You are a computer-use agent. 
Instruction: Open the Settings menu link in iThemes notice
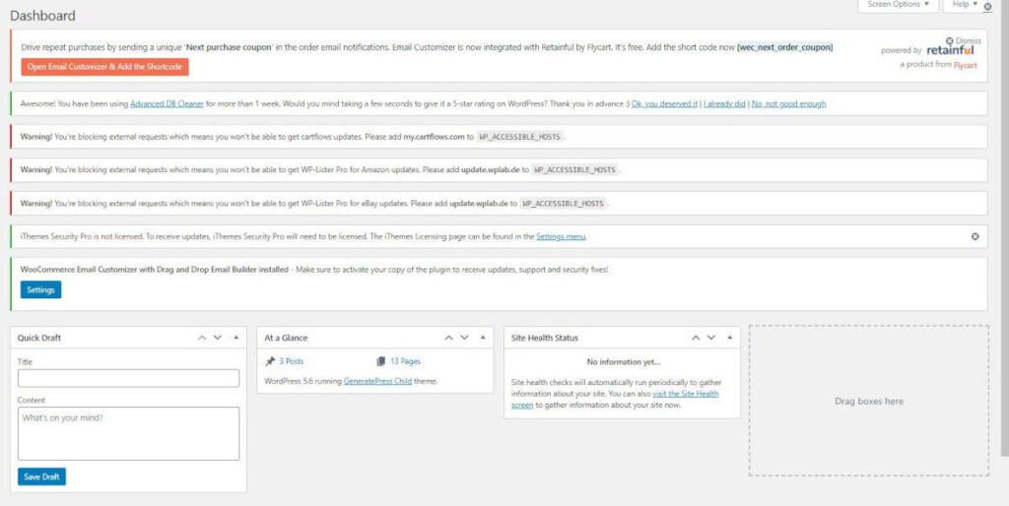click(x=561, y=236)
